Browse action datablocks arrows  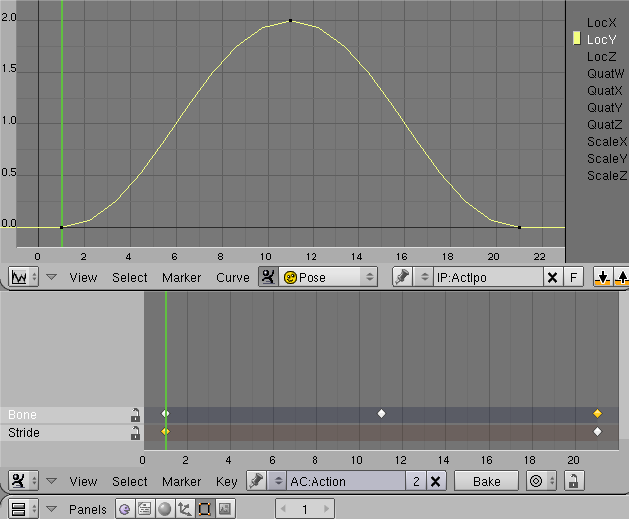point(277,480)
